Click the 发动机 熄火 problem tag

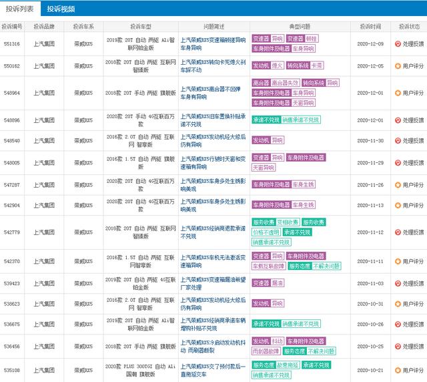(268, 65)
